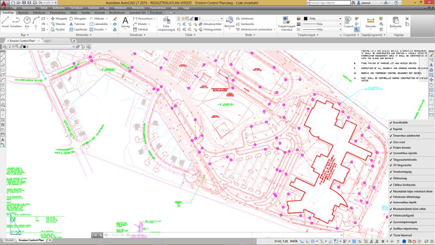Uncheck Koordináták in status bar menu
The width and height of the screenshot is (435, 245).
(411, 122)
